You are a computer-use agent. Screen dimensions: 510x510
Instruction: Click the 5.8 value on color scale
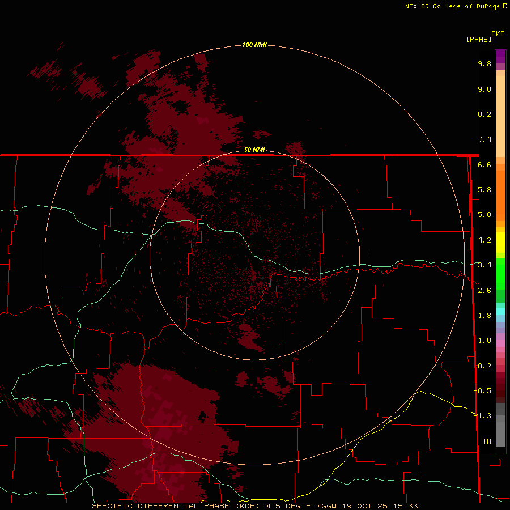coord(484,190)
